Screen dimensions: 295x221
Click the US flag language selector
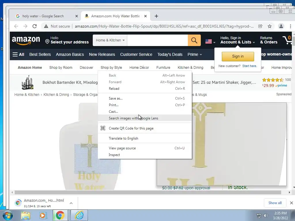pos(210,41)
